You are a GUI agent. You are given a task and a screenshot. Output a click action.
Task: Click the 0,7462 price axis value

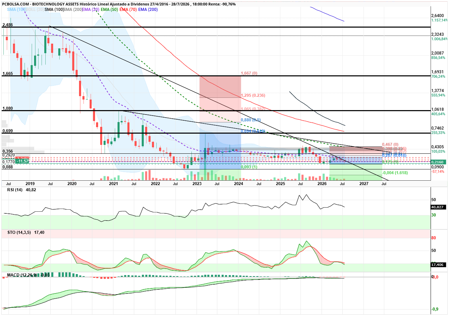437,128
